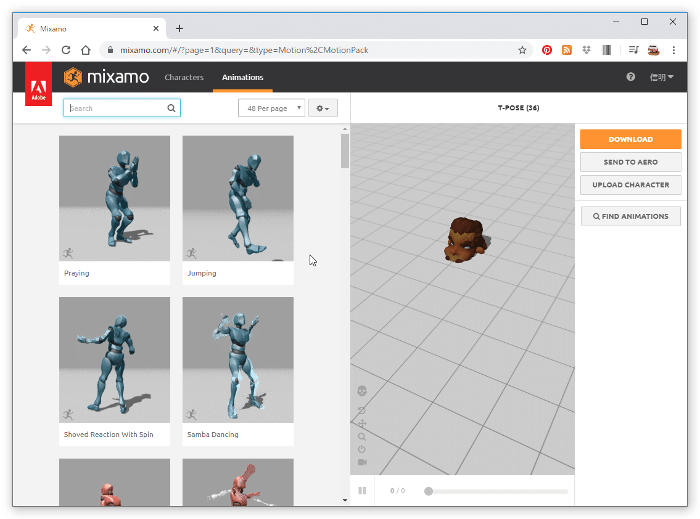Click the RSS feed extension icon

[567, 50]
